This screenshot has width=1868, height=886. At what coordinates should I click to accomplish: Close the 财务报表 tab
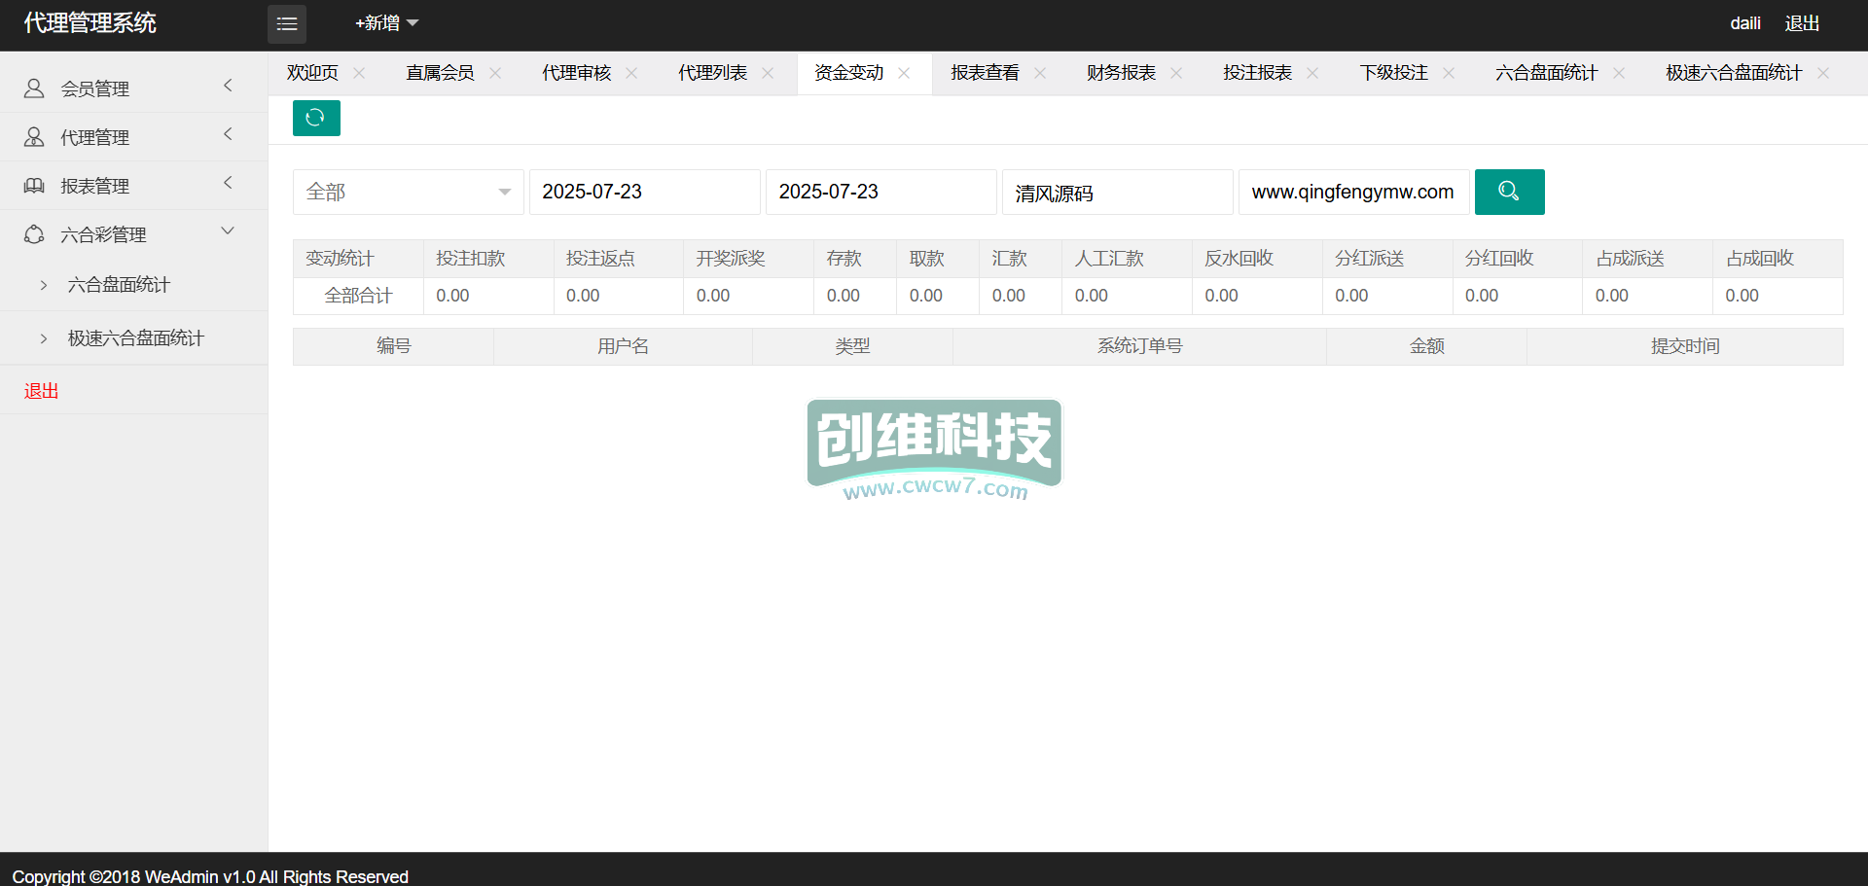(1176, 73)
